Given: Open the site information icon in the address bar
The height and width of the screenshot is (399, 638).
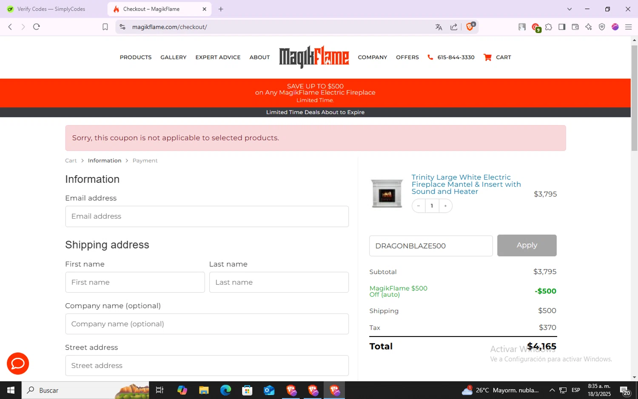Looking at the screenshot, I should tap(122, 27).
